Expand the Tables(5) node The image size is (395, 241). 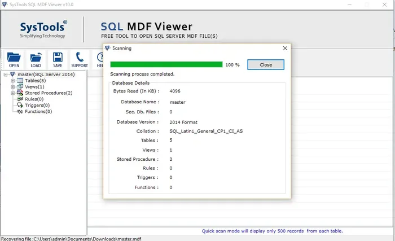pyautogui.click(x=13, y=81)
